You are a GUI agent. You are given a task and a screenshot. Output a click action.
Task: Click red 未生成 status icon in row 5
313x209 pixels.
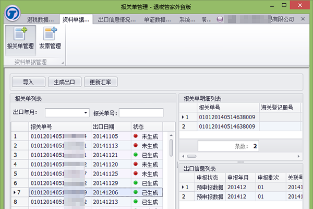136,173
